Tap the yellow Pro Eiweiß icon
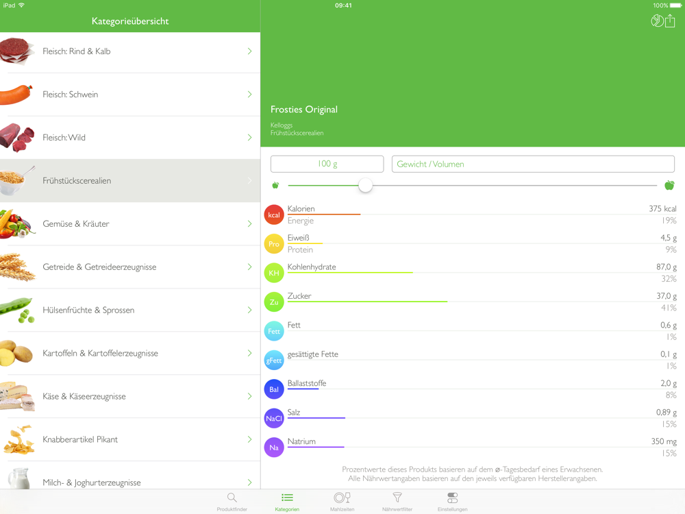 pos(274,244)
